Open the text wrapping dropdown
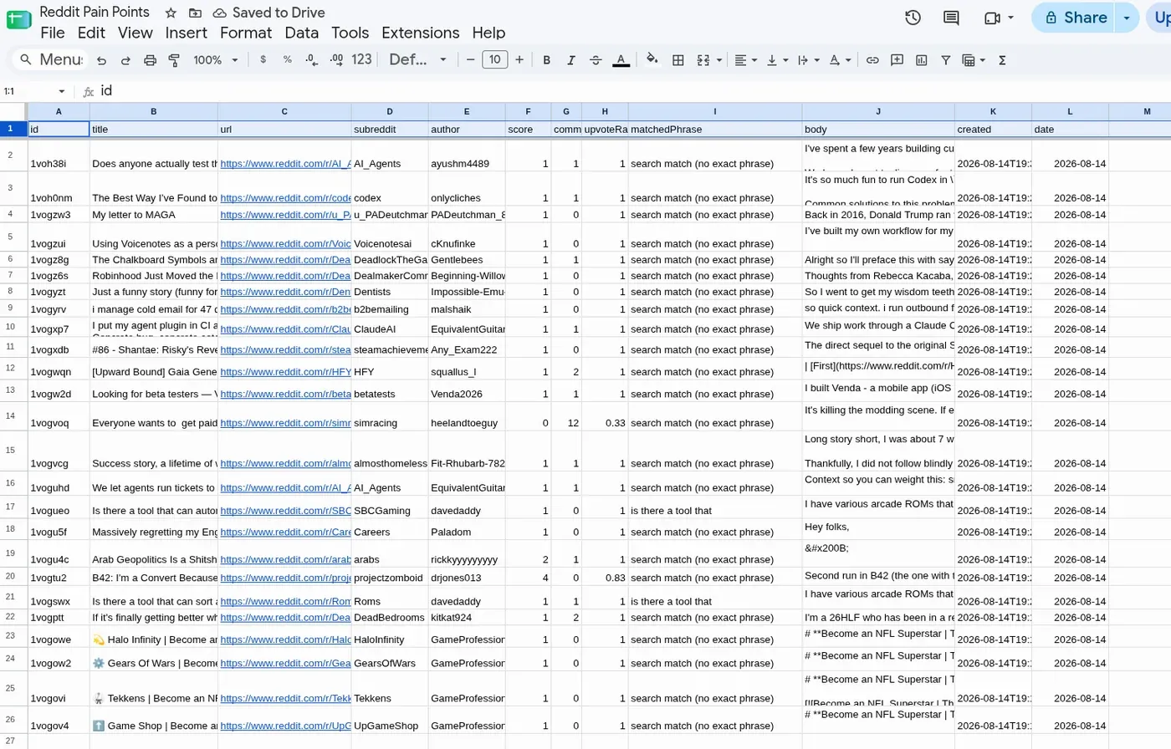The height and width of the screenshot is (749, 1171). click(808, 60)
